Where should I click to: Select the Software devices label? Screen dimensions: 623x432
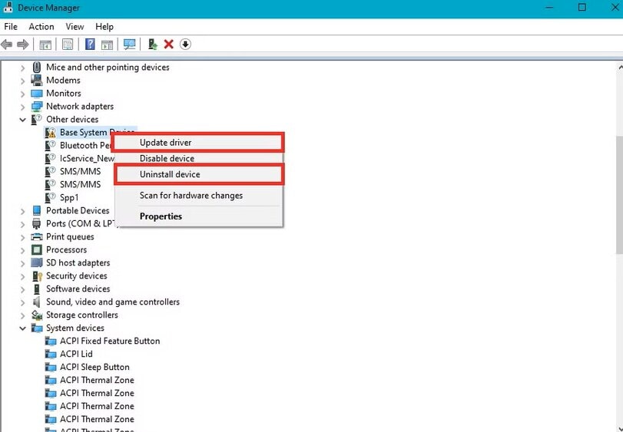click(78, 289)
